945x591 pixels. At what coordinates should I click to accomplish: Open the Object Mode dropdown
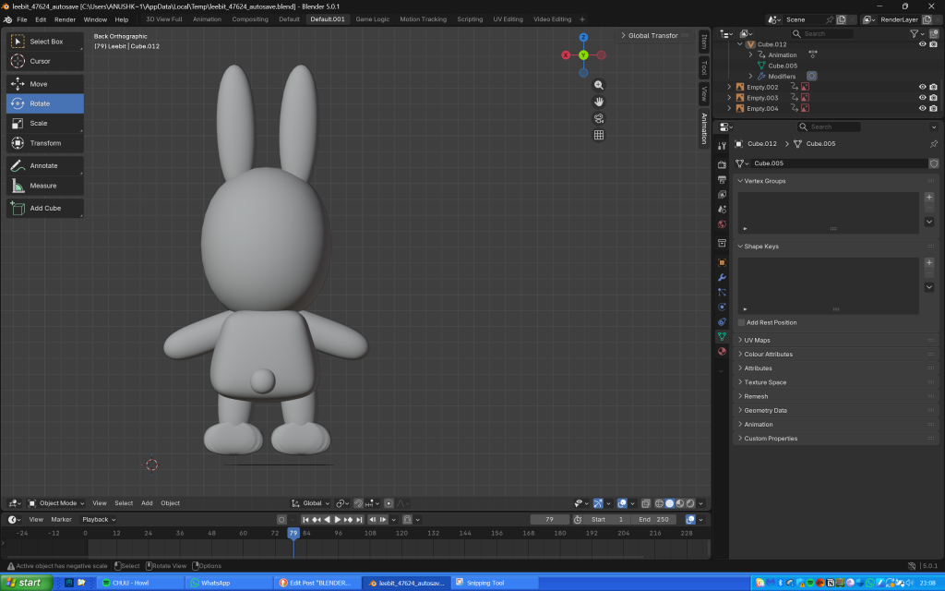pos(56,503)
